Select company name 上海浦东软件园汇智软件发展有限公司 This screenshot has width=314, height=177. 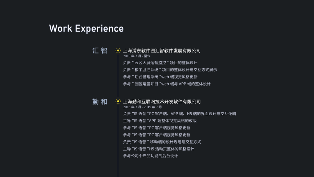point(162,51)
